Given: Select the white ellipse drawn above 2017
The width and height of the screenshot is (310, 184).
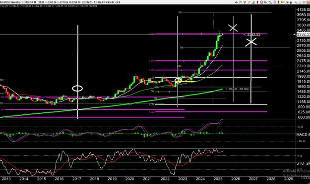Looking at the screenshot, I should 77,89.
